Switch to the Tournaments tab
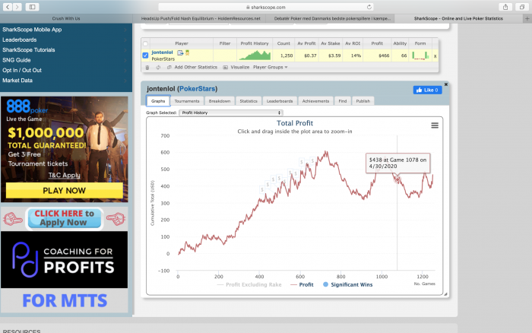This screenshot has width=532, height=333. click(187, 101)
